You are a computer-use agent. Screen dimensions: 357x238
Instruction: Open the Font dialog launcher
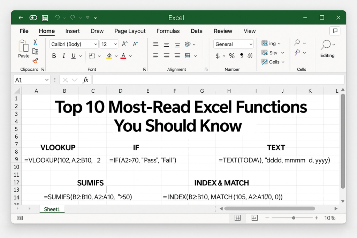pos(145,69)
